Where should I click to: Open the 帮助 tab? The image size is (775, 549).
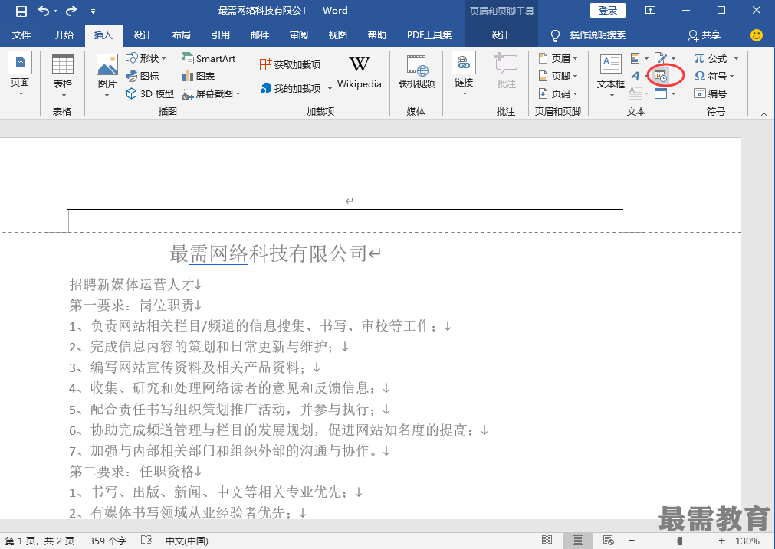click(376, 35)
